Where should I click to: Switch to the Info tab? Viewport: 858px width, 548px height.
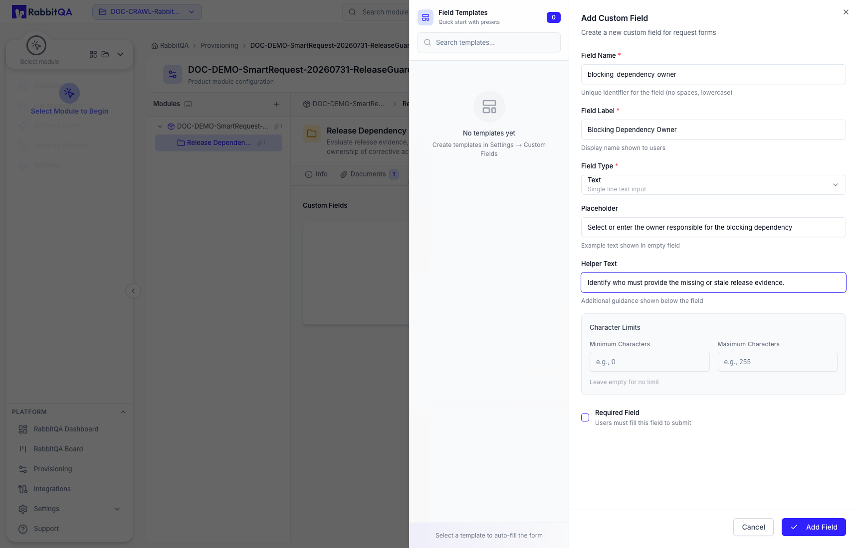click(316, 174)
